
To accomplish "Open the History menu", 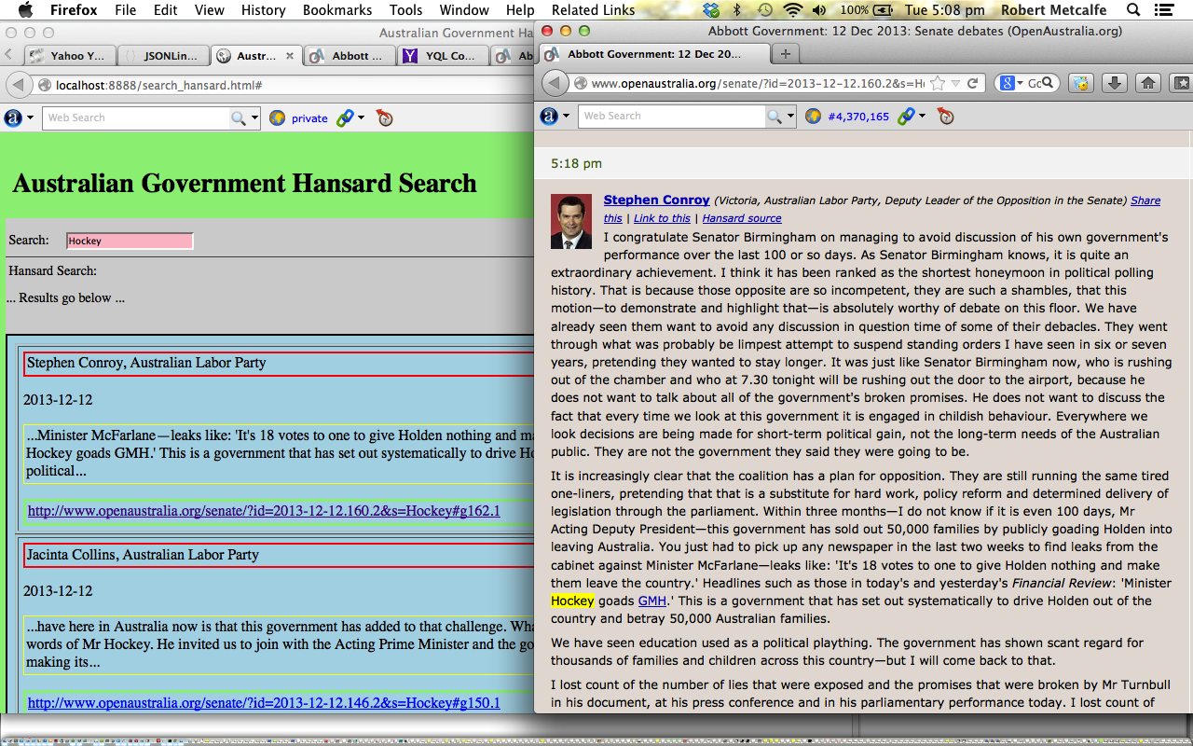I will [263, 10].
